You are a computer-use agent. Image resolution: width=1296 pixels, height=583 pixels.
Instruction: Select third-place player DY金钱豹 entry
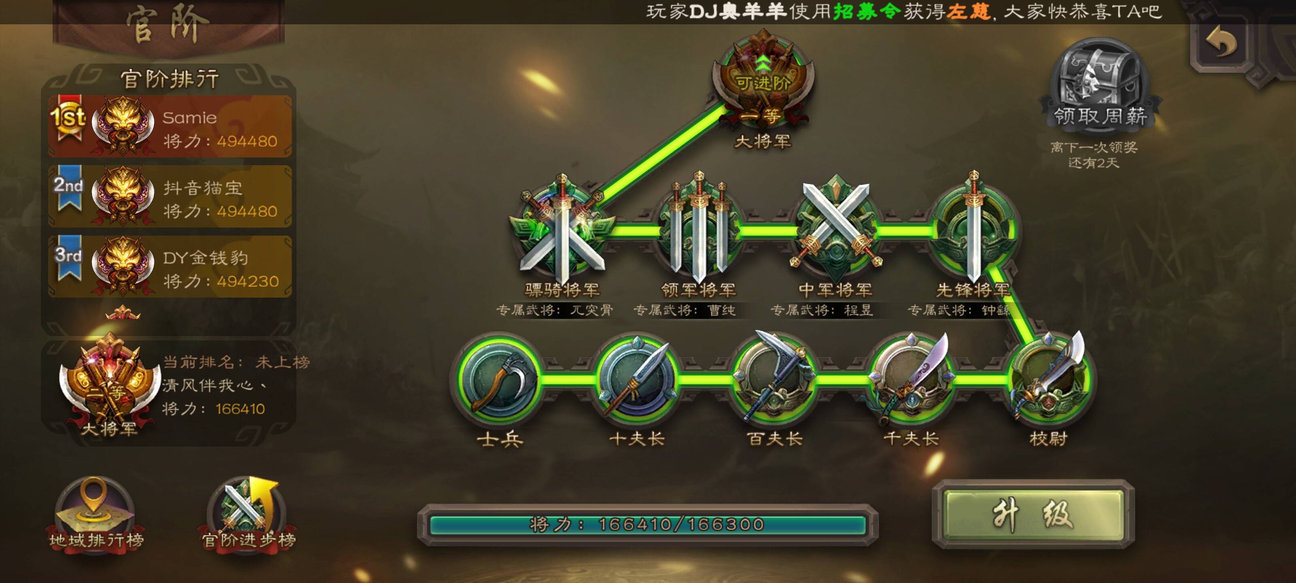170,266
